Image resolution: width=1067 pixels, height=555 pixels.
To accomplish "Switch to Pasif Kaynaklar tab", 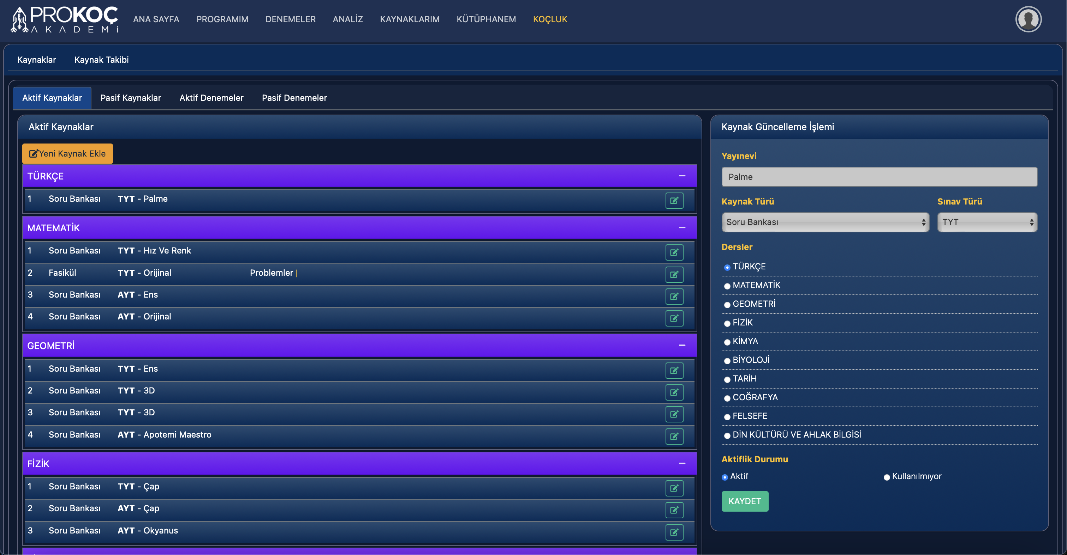I will point(131,98).
